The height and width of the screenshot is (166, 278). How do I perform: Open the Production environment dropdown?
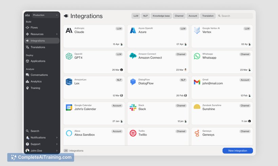click(45, 15)
